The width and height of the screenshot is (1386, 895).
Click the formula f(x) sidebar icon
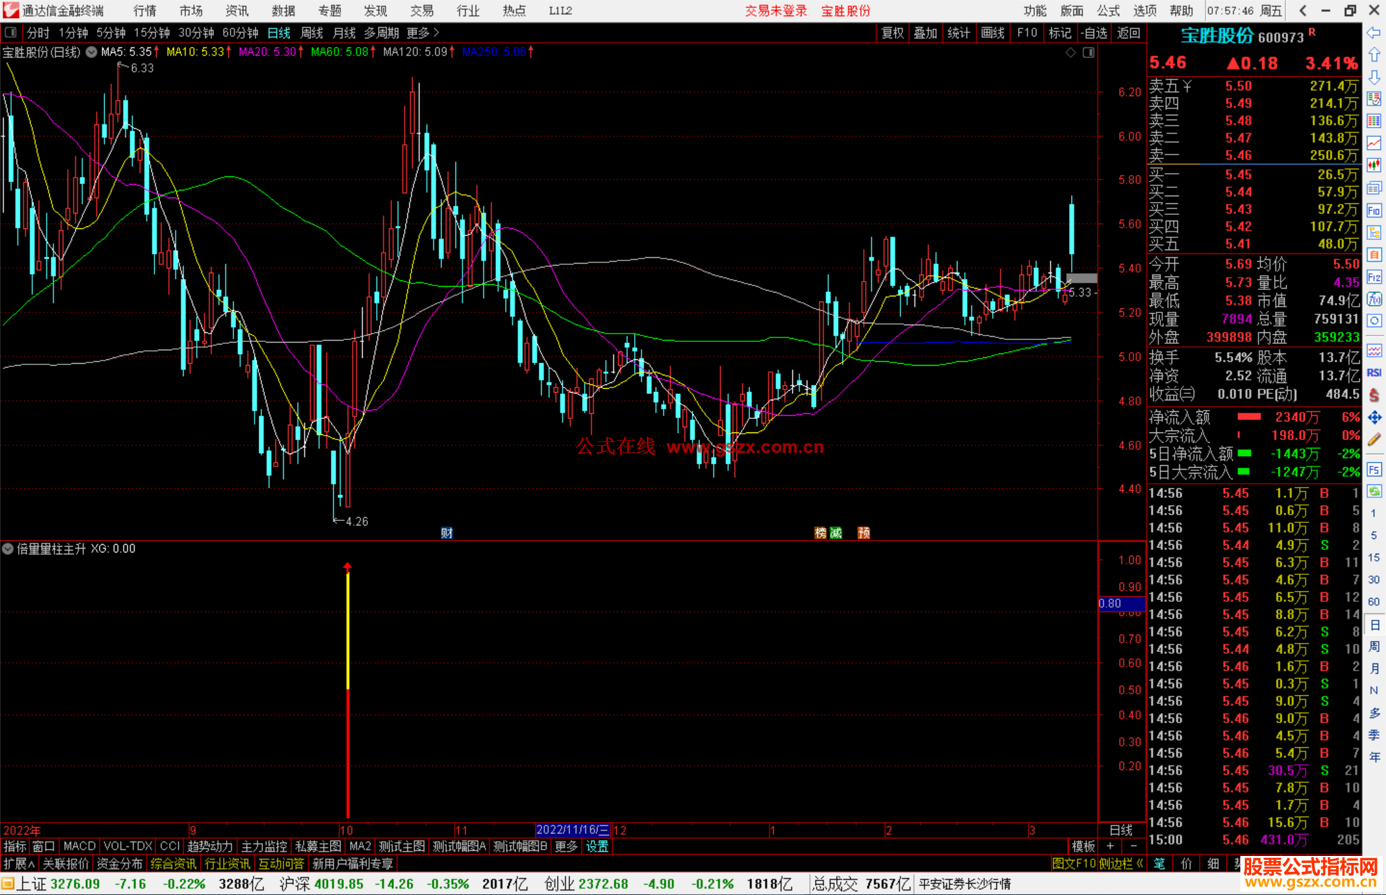[x=1374, y=299]
